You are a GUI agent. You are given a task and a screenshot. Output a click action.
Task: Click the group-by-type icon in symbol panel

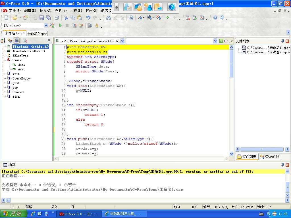point(10,40)
